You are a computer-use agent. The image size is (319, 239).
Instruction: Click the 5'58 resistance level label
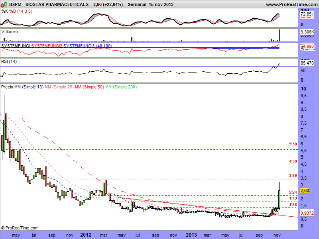pos(293,144)
